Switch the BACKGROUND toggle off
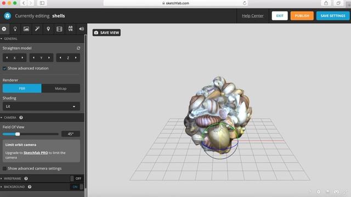Screen dimensions: 351x197 point(76,187)
